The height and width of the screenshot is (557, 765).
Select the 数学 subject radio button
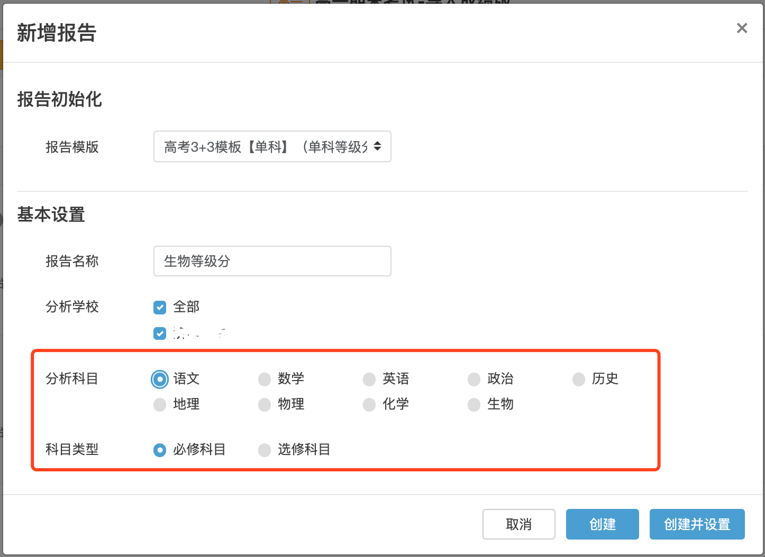coord(265,379)
